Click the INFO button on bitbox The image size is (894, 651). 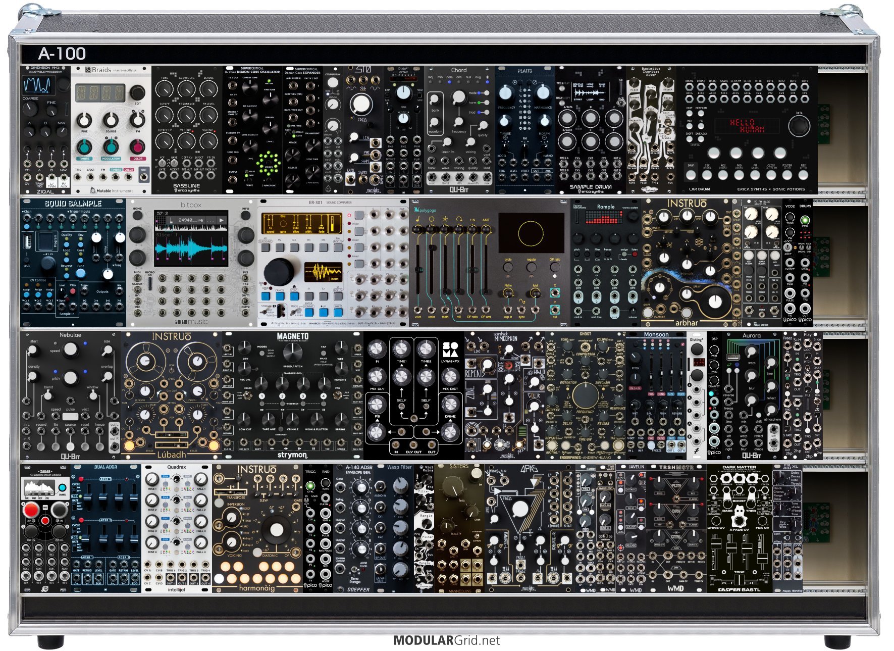click(x=245, y=216)
